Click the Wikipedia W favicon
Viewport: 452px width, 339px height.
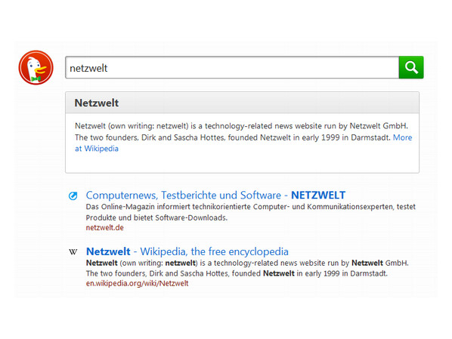[x=73, y=252]
